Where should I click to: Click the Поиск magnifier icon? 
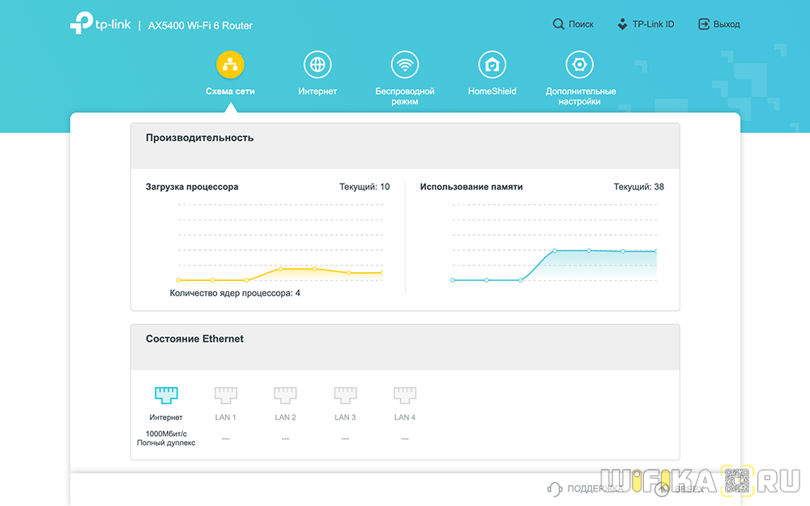[x=559, y=24]
